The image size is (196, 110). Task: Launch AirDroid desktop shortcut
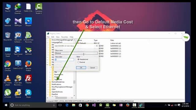pos(28,51)
